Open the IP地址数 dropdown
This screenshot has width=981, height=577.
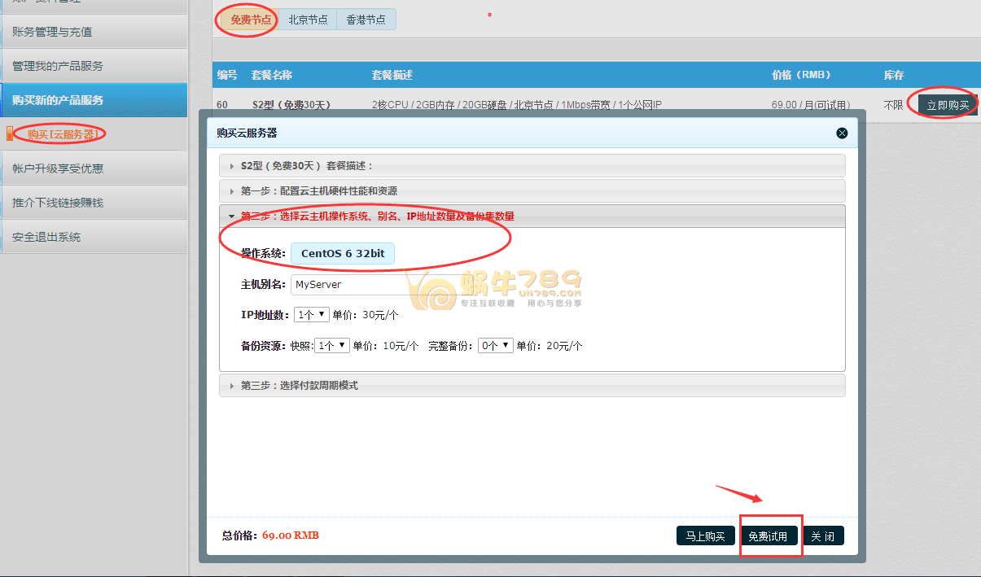tap(313, 314)
